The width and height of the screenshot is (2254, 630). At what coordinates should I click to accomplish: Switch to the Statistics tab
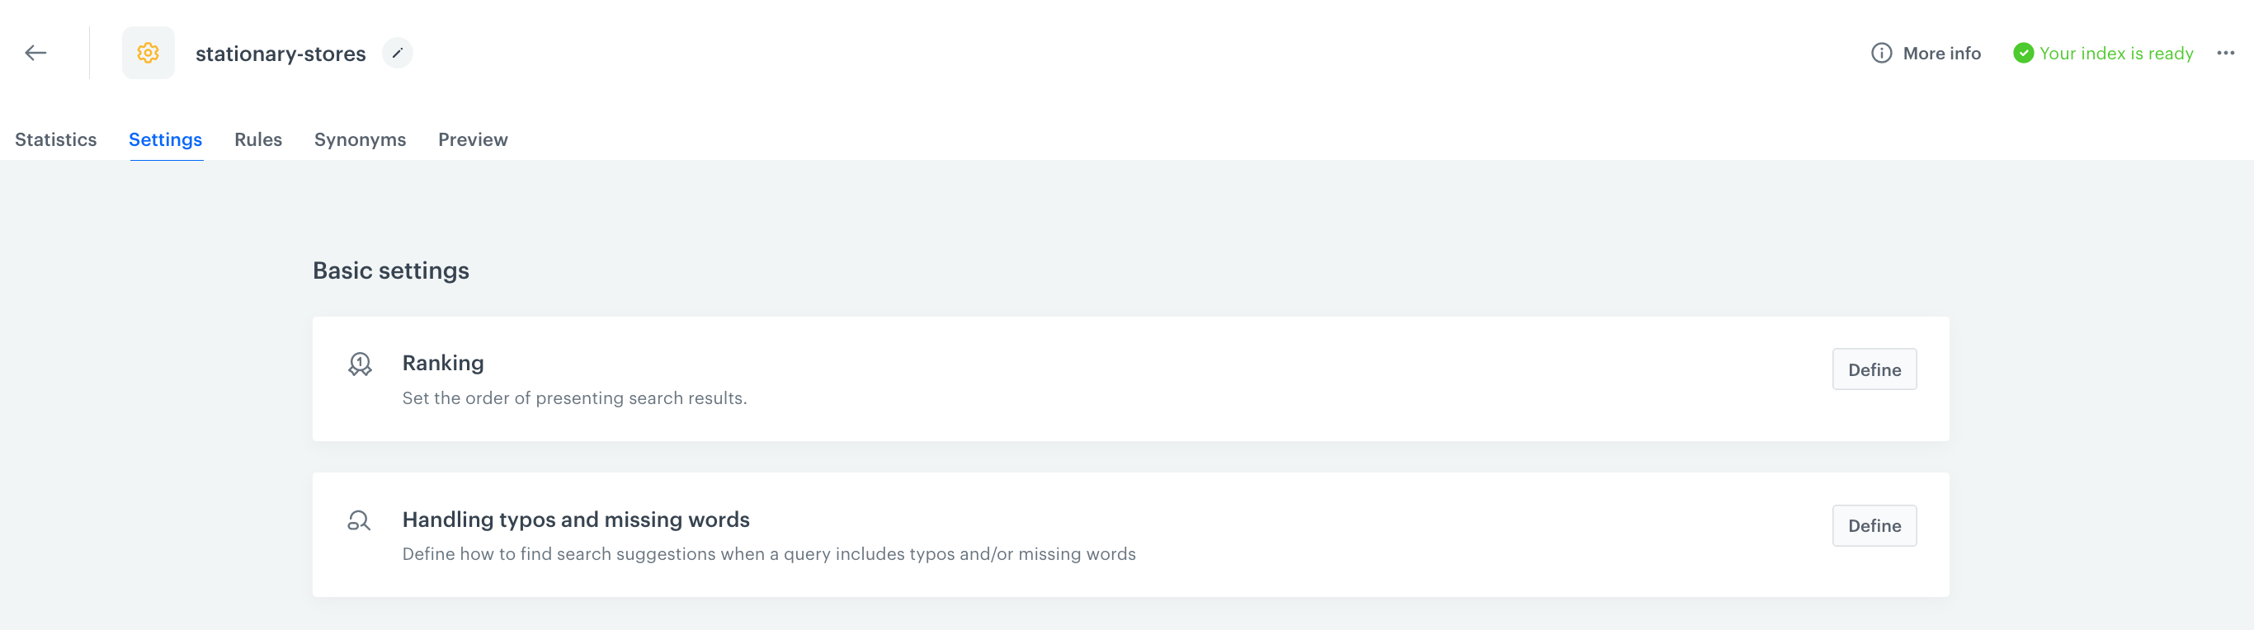55,139
